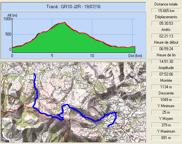Viewport: 182px width, 144px height.
Task: Select the Amplitude field 07:52:06
Action: point(166,74)
